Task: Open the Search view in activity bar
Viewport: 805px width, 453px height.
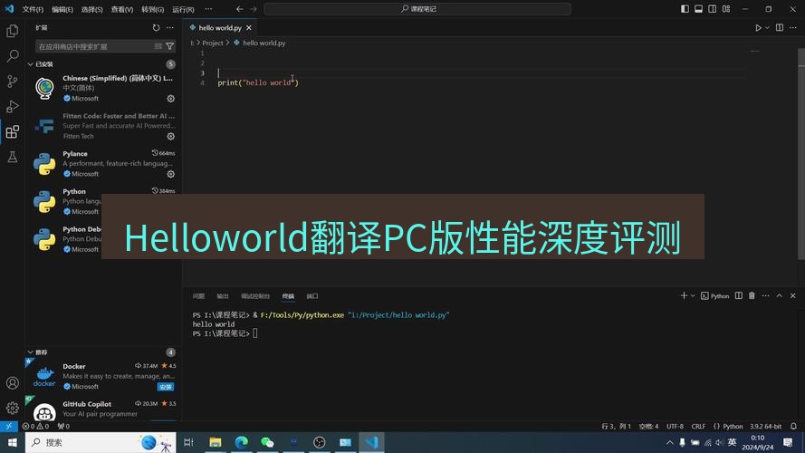Action: click(x=13, y=55)
